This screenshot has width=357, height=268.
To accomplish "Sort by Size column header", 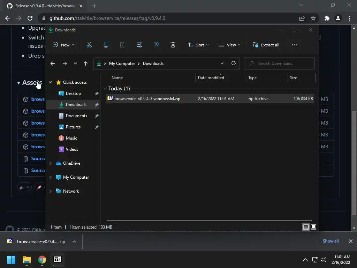I will 294,78.
